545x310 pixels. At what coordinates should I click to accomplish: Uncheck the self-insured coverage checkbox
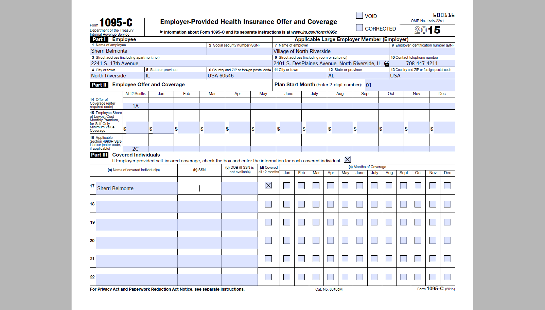point(347,159)
